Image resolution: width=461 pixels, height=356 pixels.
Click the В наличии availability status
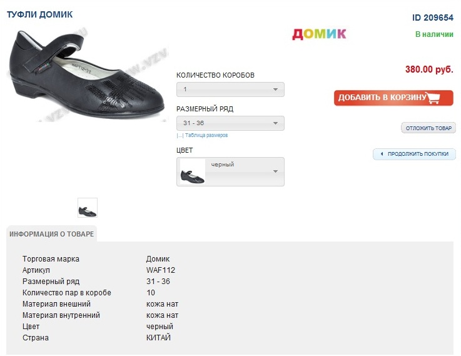(434, 34)
